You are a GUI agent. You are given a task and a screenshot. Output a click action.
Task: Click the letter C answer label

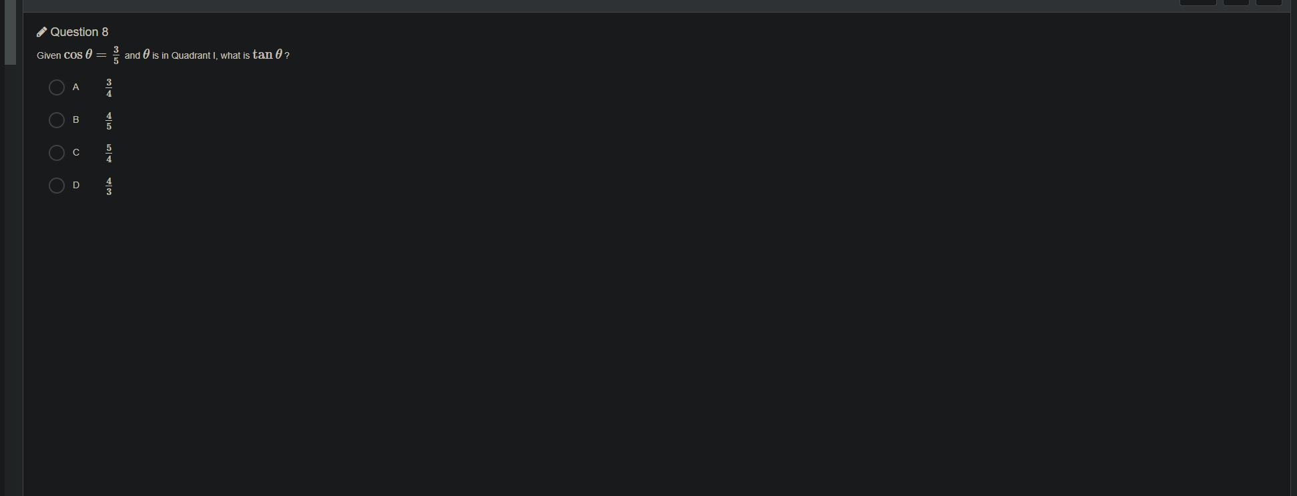pyautogui.click(x=76, y=153)
